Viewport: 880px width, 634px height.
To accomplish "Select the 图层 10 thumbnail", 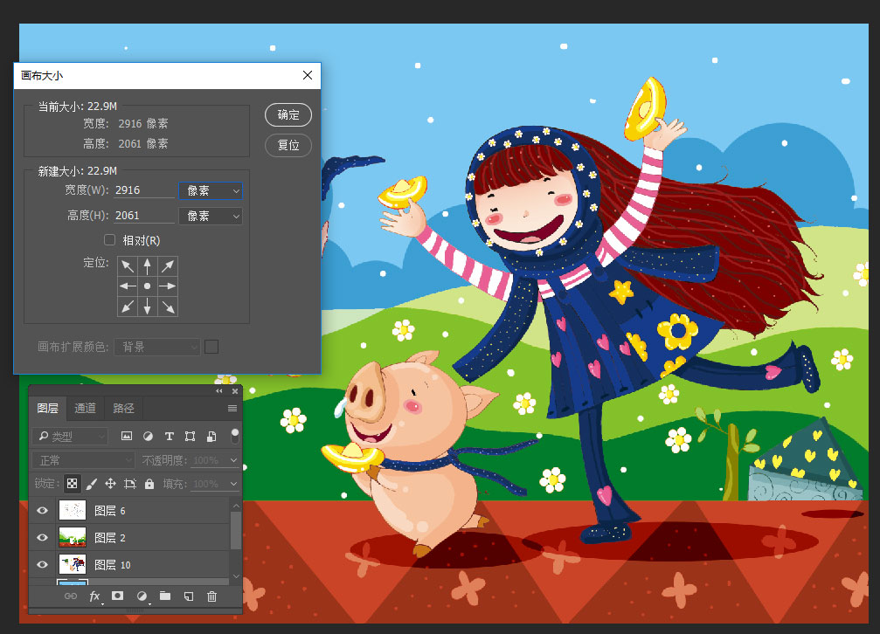I will point(73,564).
